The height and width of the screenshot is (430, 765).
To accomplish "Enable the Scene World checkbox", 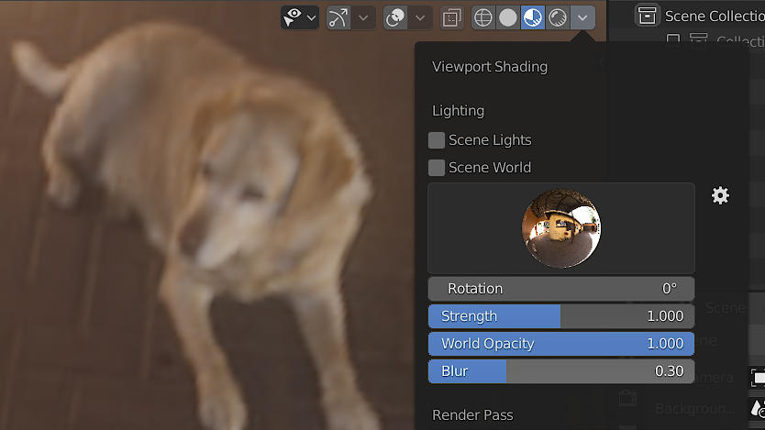I will 437,168.
